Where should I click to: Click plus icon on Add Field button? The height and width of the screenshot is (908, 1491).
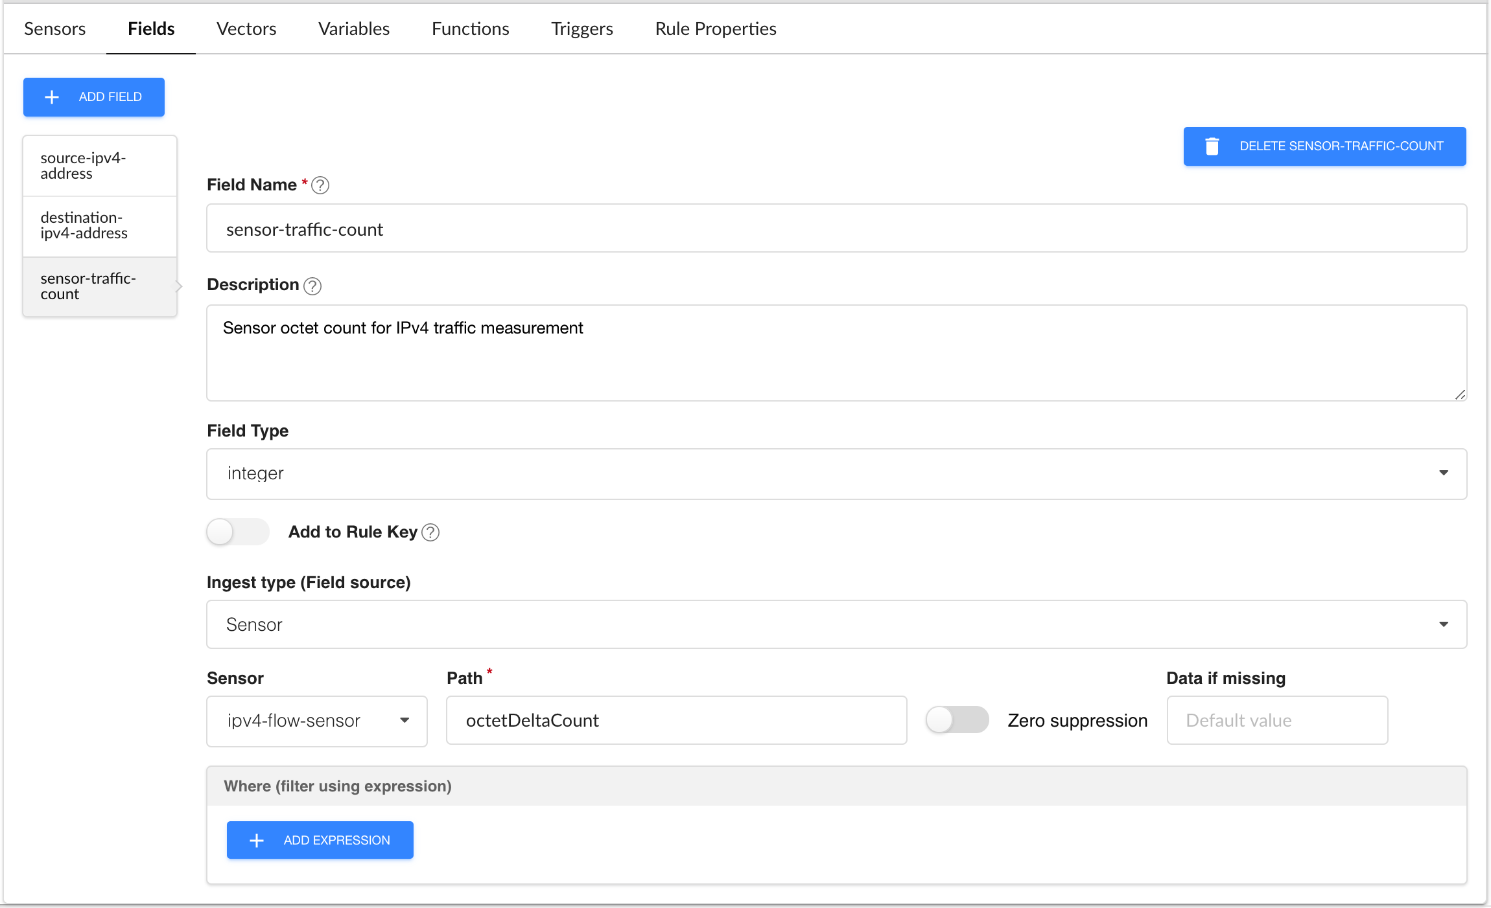tap(52, 97)
